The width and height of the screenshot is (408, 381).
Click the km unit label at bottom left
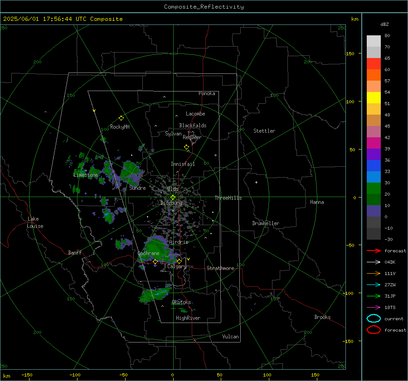pos(6,376)
